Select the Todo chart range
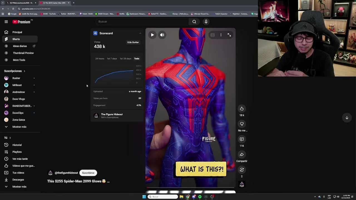 [x=137, y=59]
